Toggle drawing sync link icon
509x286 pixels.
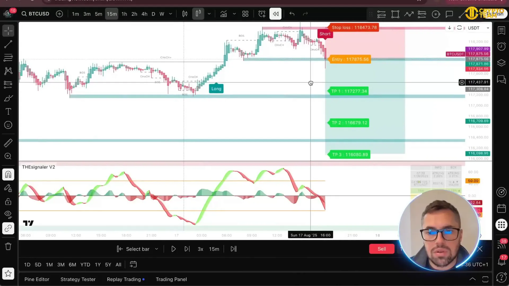coord(8,228)
